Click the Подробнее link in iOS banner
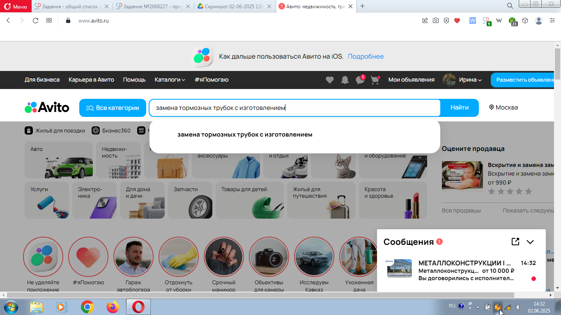This screenshot has height=315, width=561. point(366,57)
